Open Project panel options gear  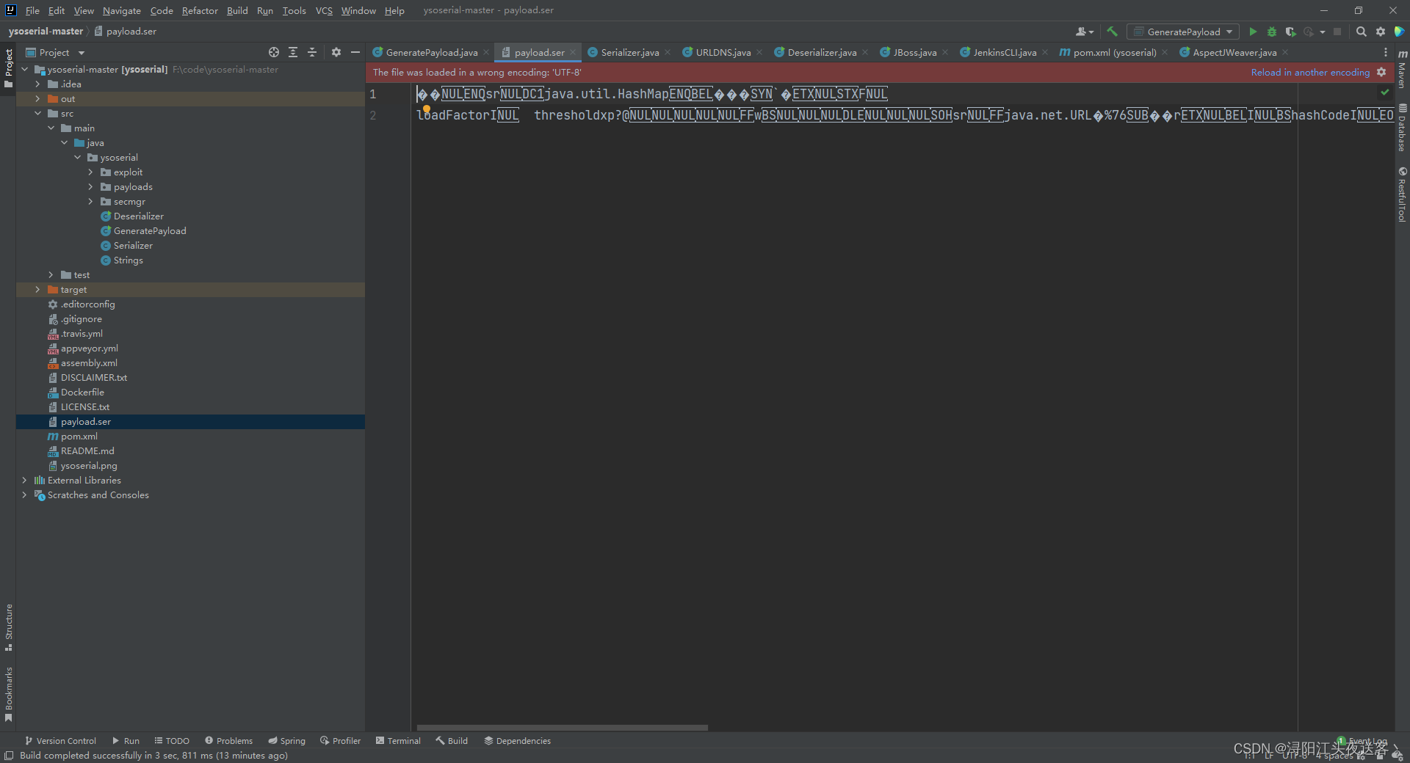pos(336,52)
